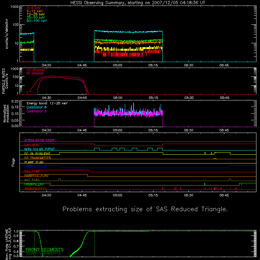Click the SC IN SUNLIGHT flag label
The height and width of the screenshot is (260, 260).
coord(37,153)
